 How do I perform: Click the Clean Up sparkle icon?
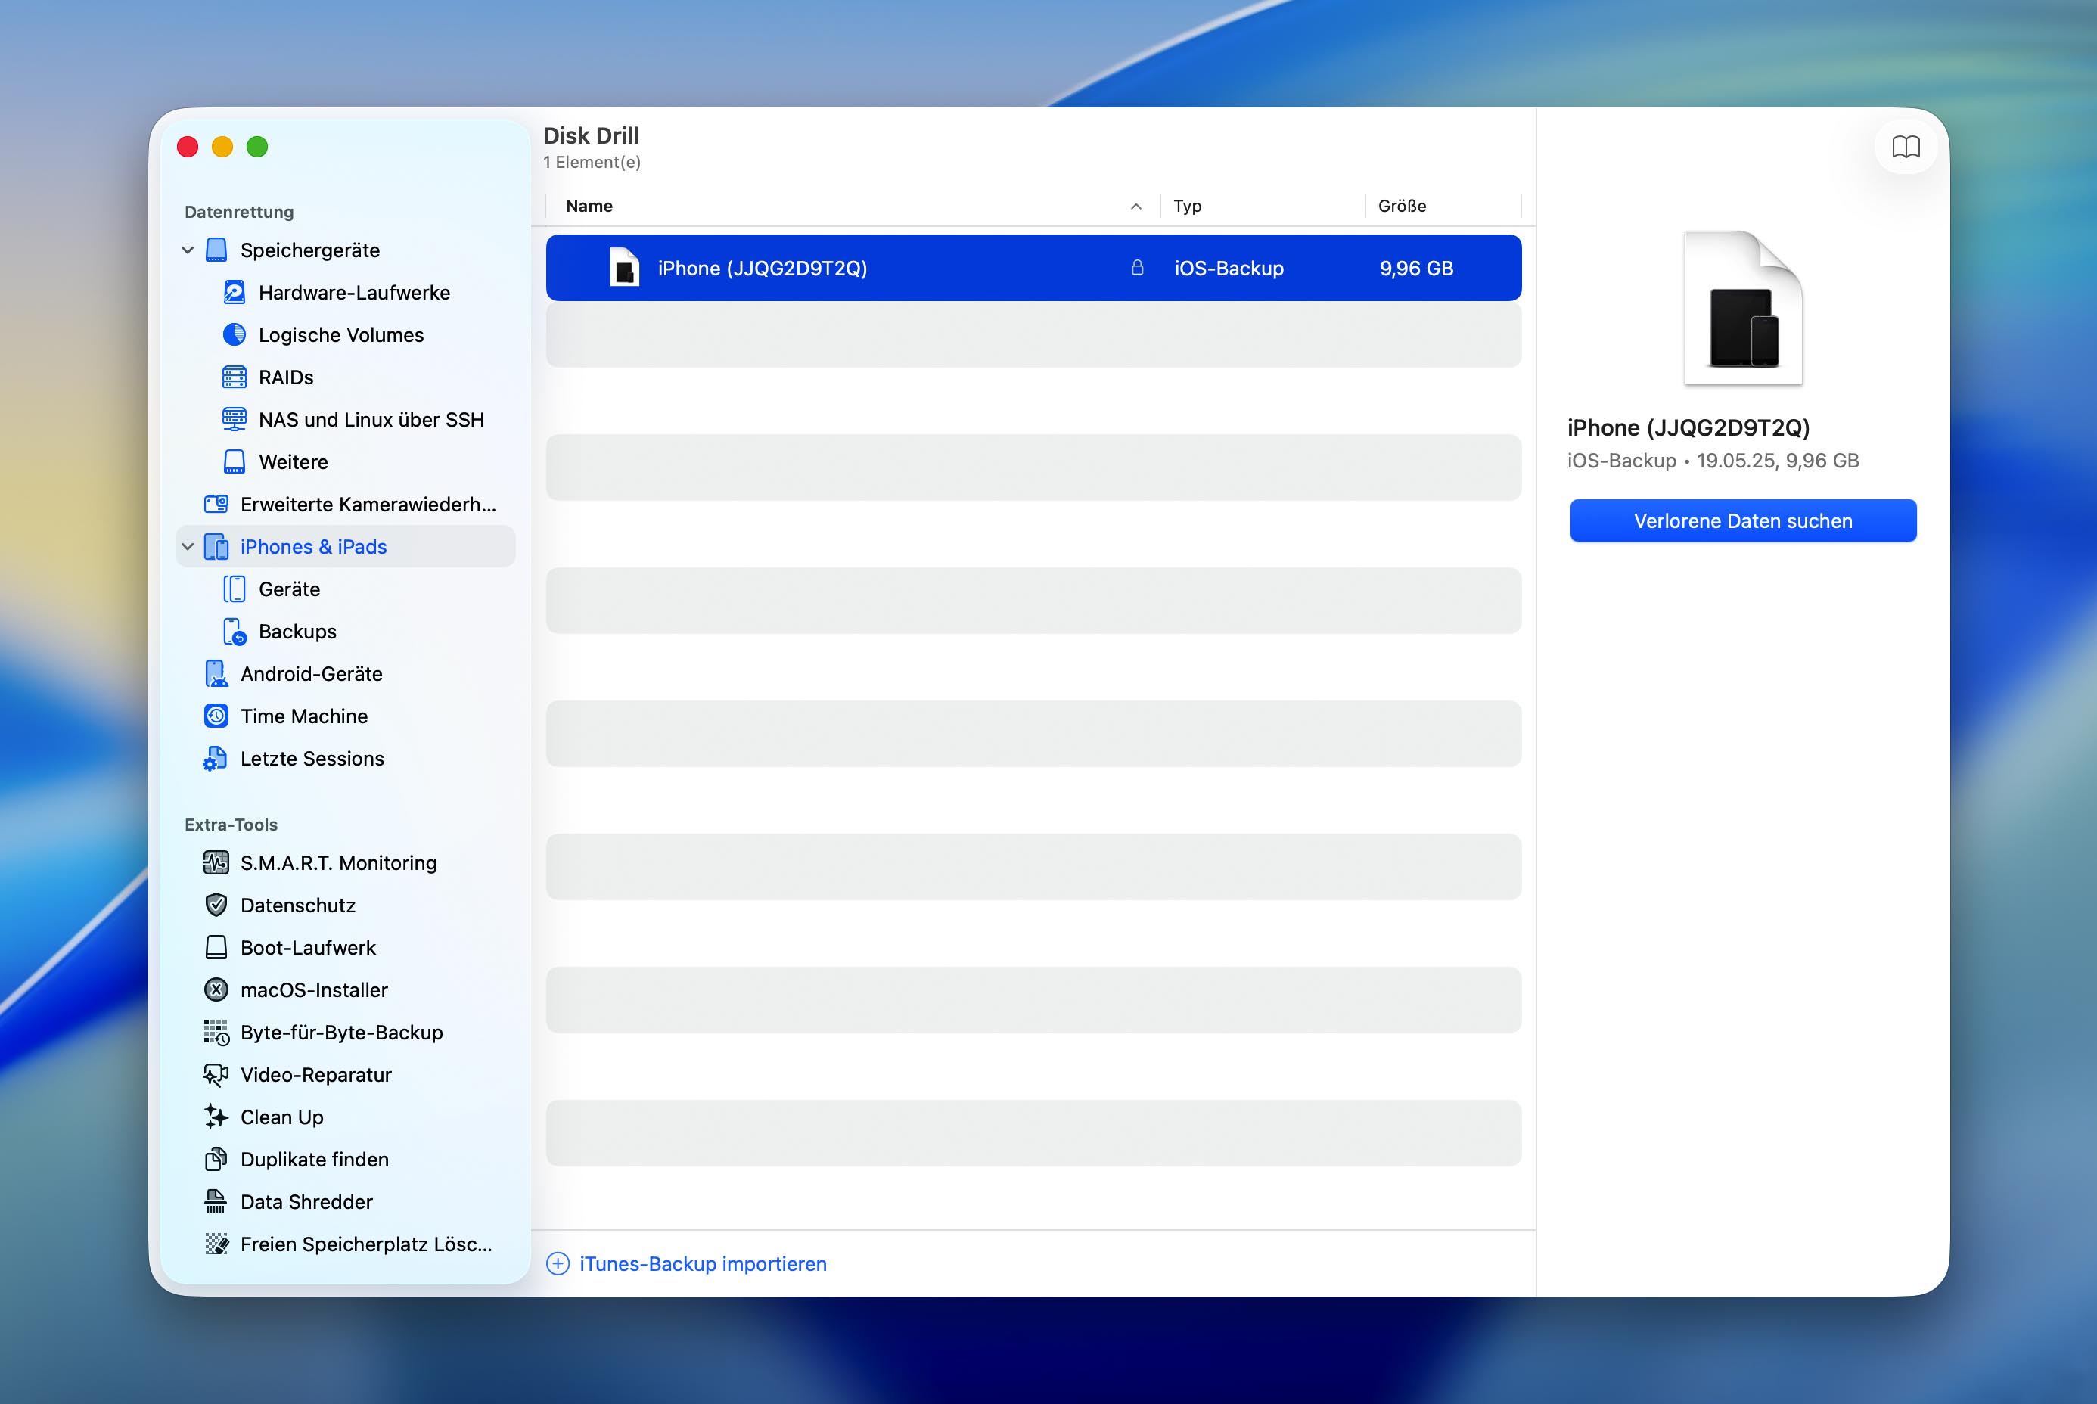216,1117
